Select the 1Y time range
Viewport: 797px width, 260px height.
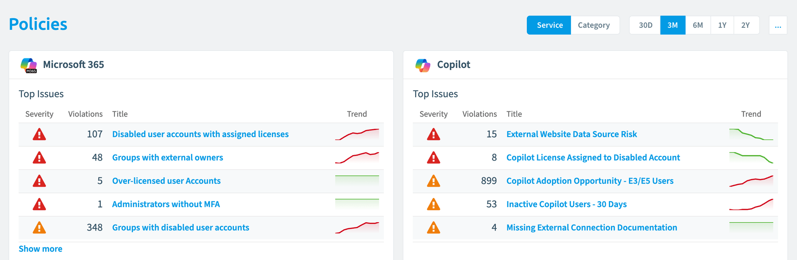click(x=722, y=25)
